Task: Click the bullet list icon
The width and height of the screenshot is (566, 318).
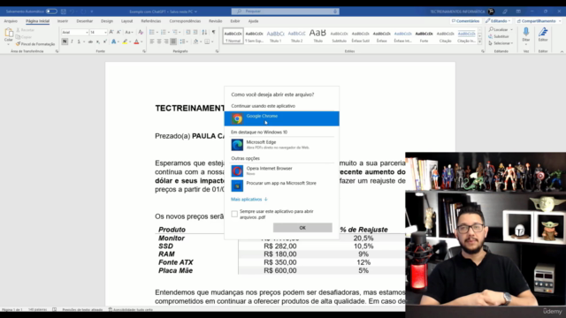Action: click(152, 32)
